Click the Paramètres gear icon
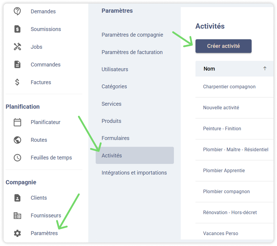 [17, 233]
